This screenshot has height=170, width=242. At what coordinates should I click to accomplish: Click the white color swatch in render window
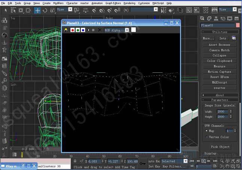pyautogui.click(x=133, y=30)
